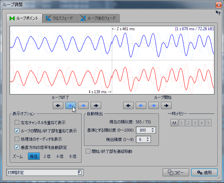Move loop end far left with black arrow
This screenshot has width=224, height=183.
pyautogui.click(x=58, y=105)
